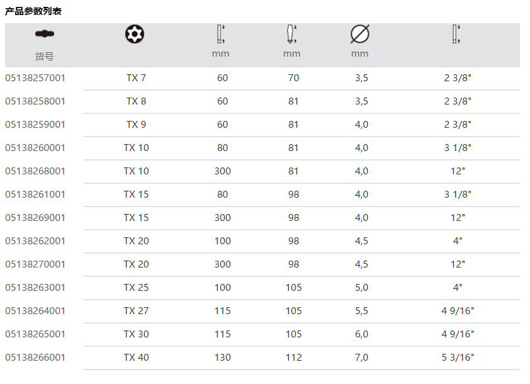The image size is (530, 384).
Task: Click the 5 3/16" length cell
Action: 458,358
